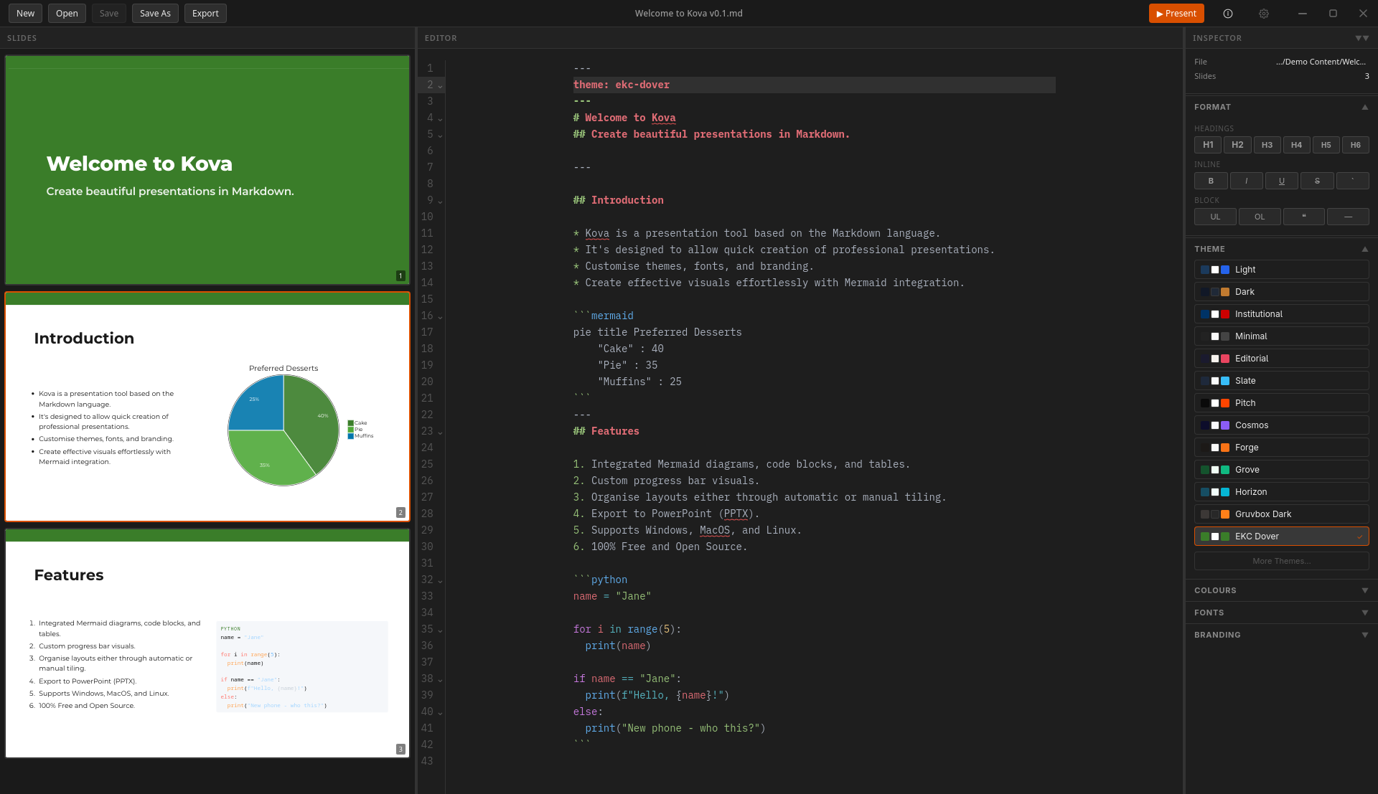The image size is (1378, 794).
Task: Fold the line 32 python block
Action: [x=440, y=581]
